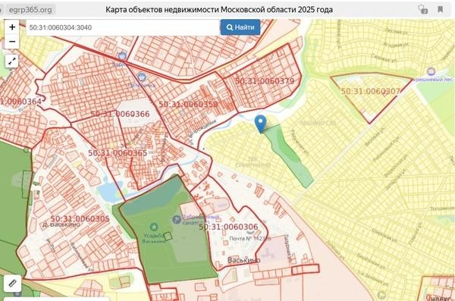Click the browser bookmark icon
This screenshot has width=455, height=301.
(440, 9)
